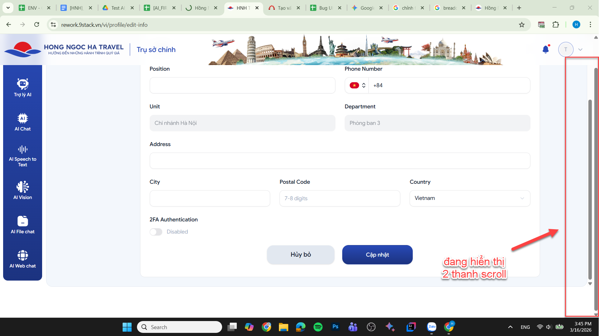Click the notification bell icon
599x336 pixels.
546,50
